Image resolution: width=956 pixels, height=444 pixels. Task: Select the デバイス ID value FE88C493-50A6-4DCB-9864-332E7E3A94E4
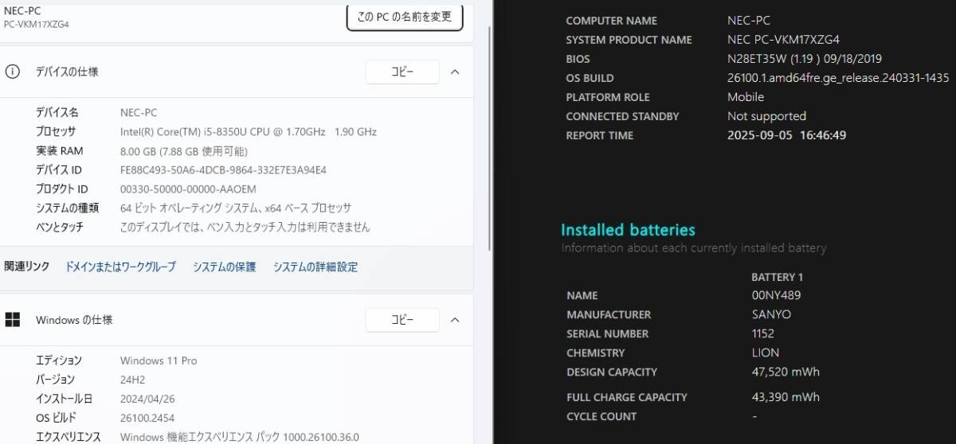(x=223, y=170)
